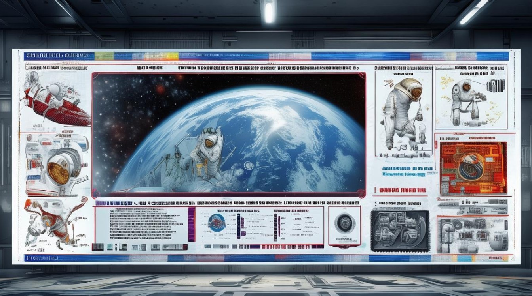
Task: Select the red label under circuit board section
Action: tap(403, 190)
